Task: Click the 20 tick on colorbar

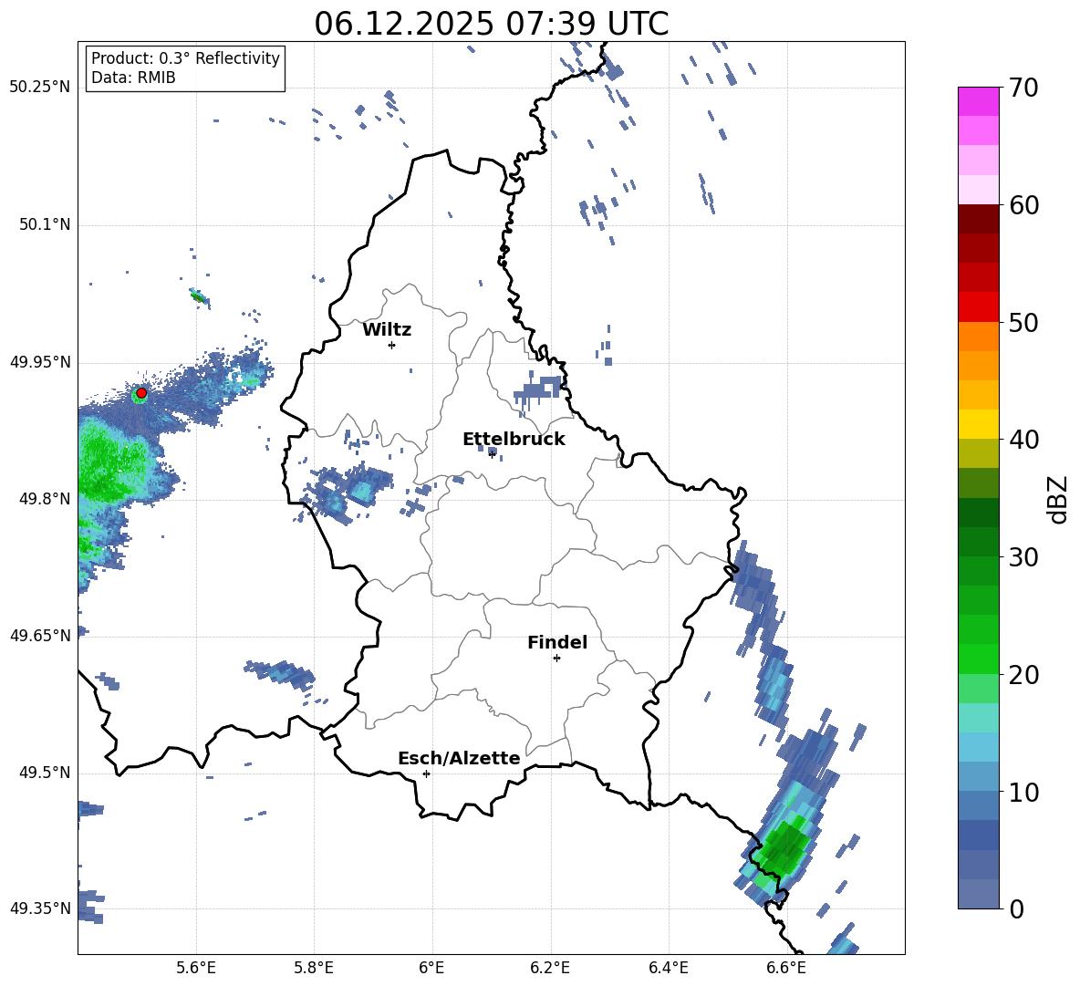Action: click(x=1023, y=675)
